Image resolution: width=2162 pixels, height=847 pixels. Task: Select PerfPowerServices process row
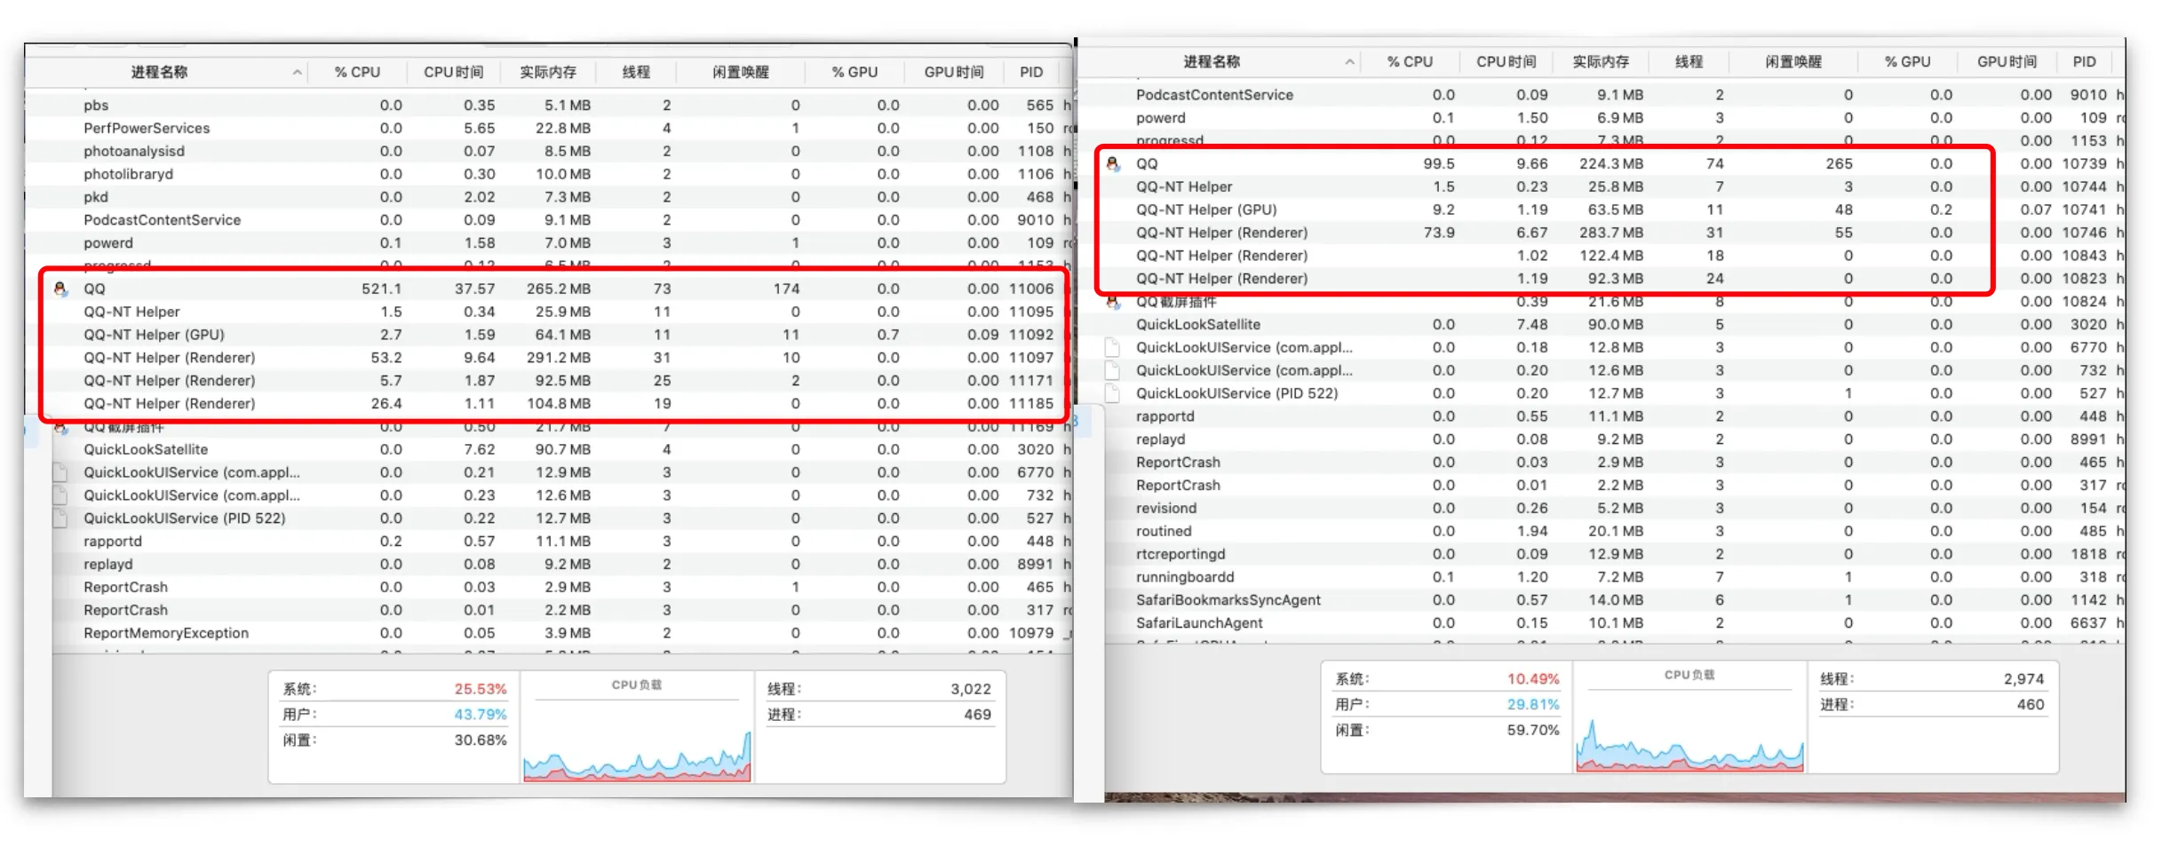pyautogui.click(x=147, y=128)
